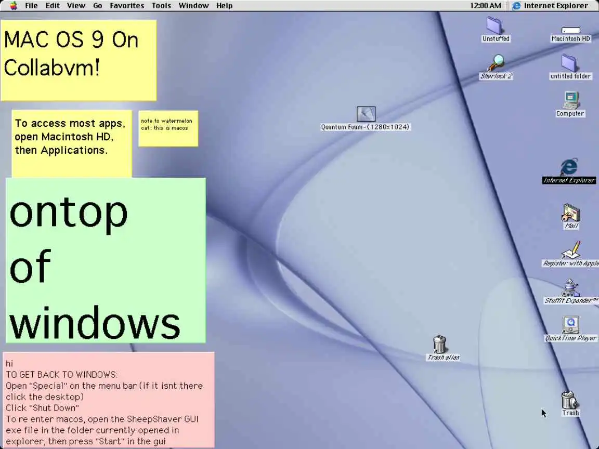Open the Tools menu
599x449 pixels.
(x=161, y=6)
